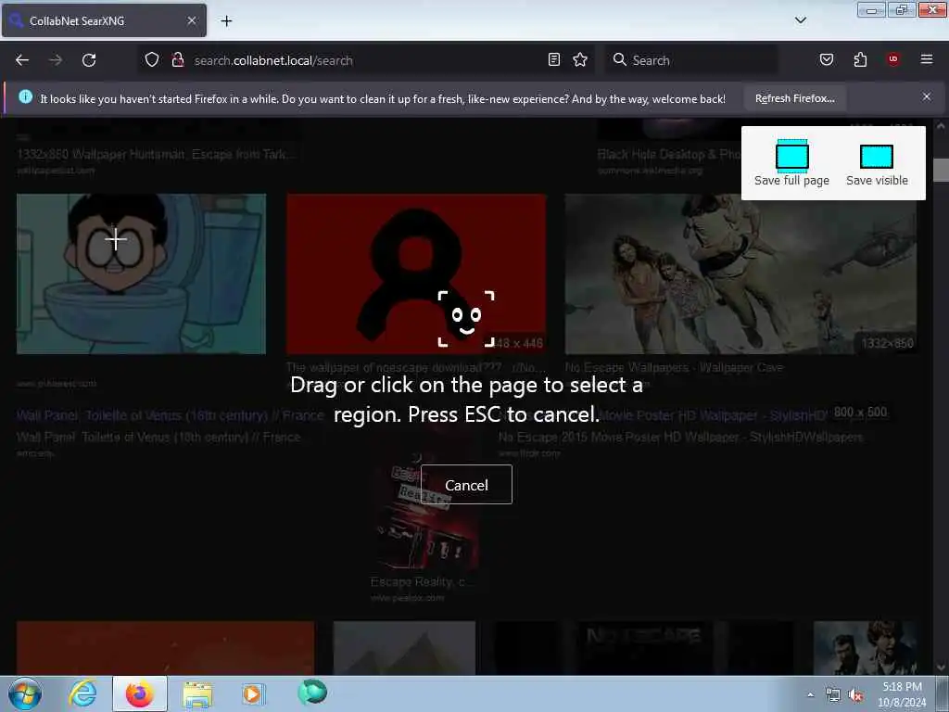
Task: Click the muted volume tray icon
Action: pos(854,695)
